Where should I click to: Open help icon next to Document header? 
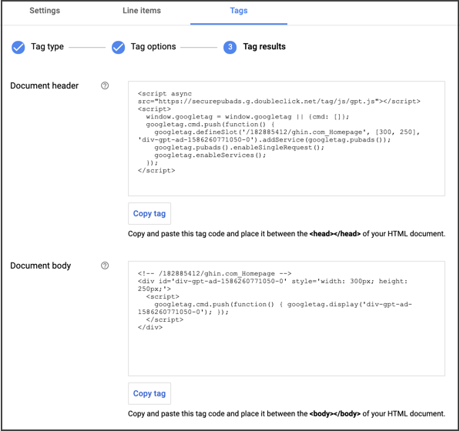(x=105, y=85)
